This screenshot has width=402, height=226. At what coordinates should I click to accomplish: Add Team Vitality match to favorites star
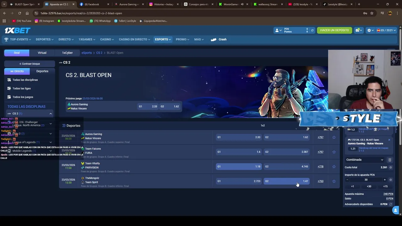tap(334, 167)
